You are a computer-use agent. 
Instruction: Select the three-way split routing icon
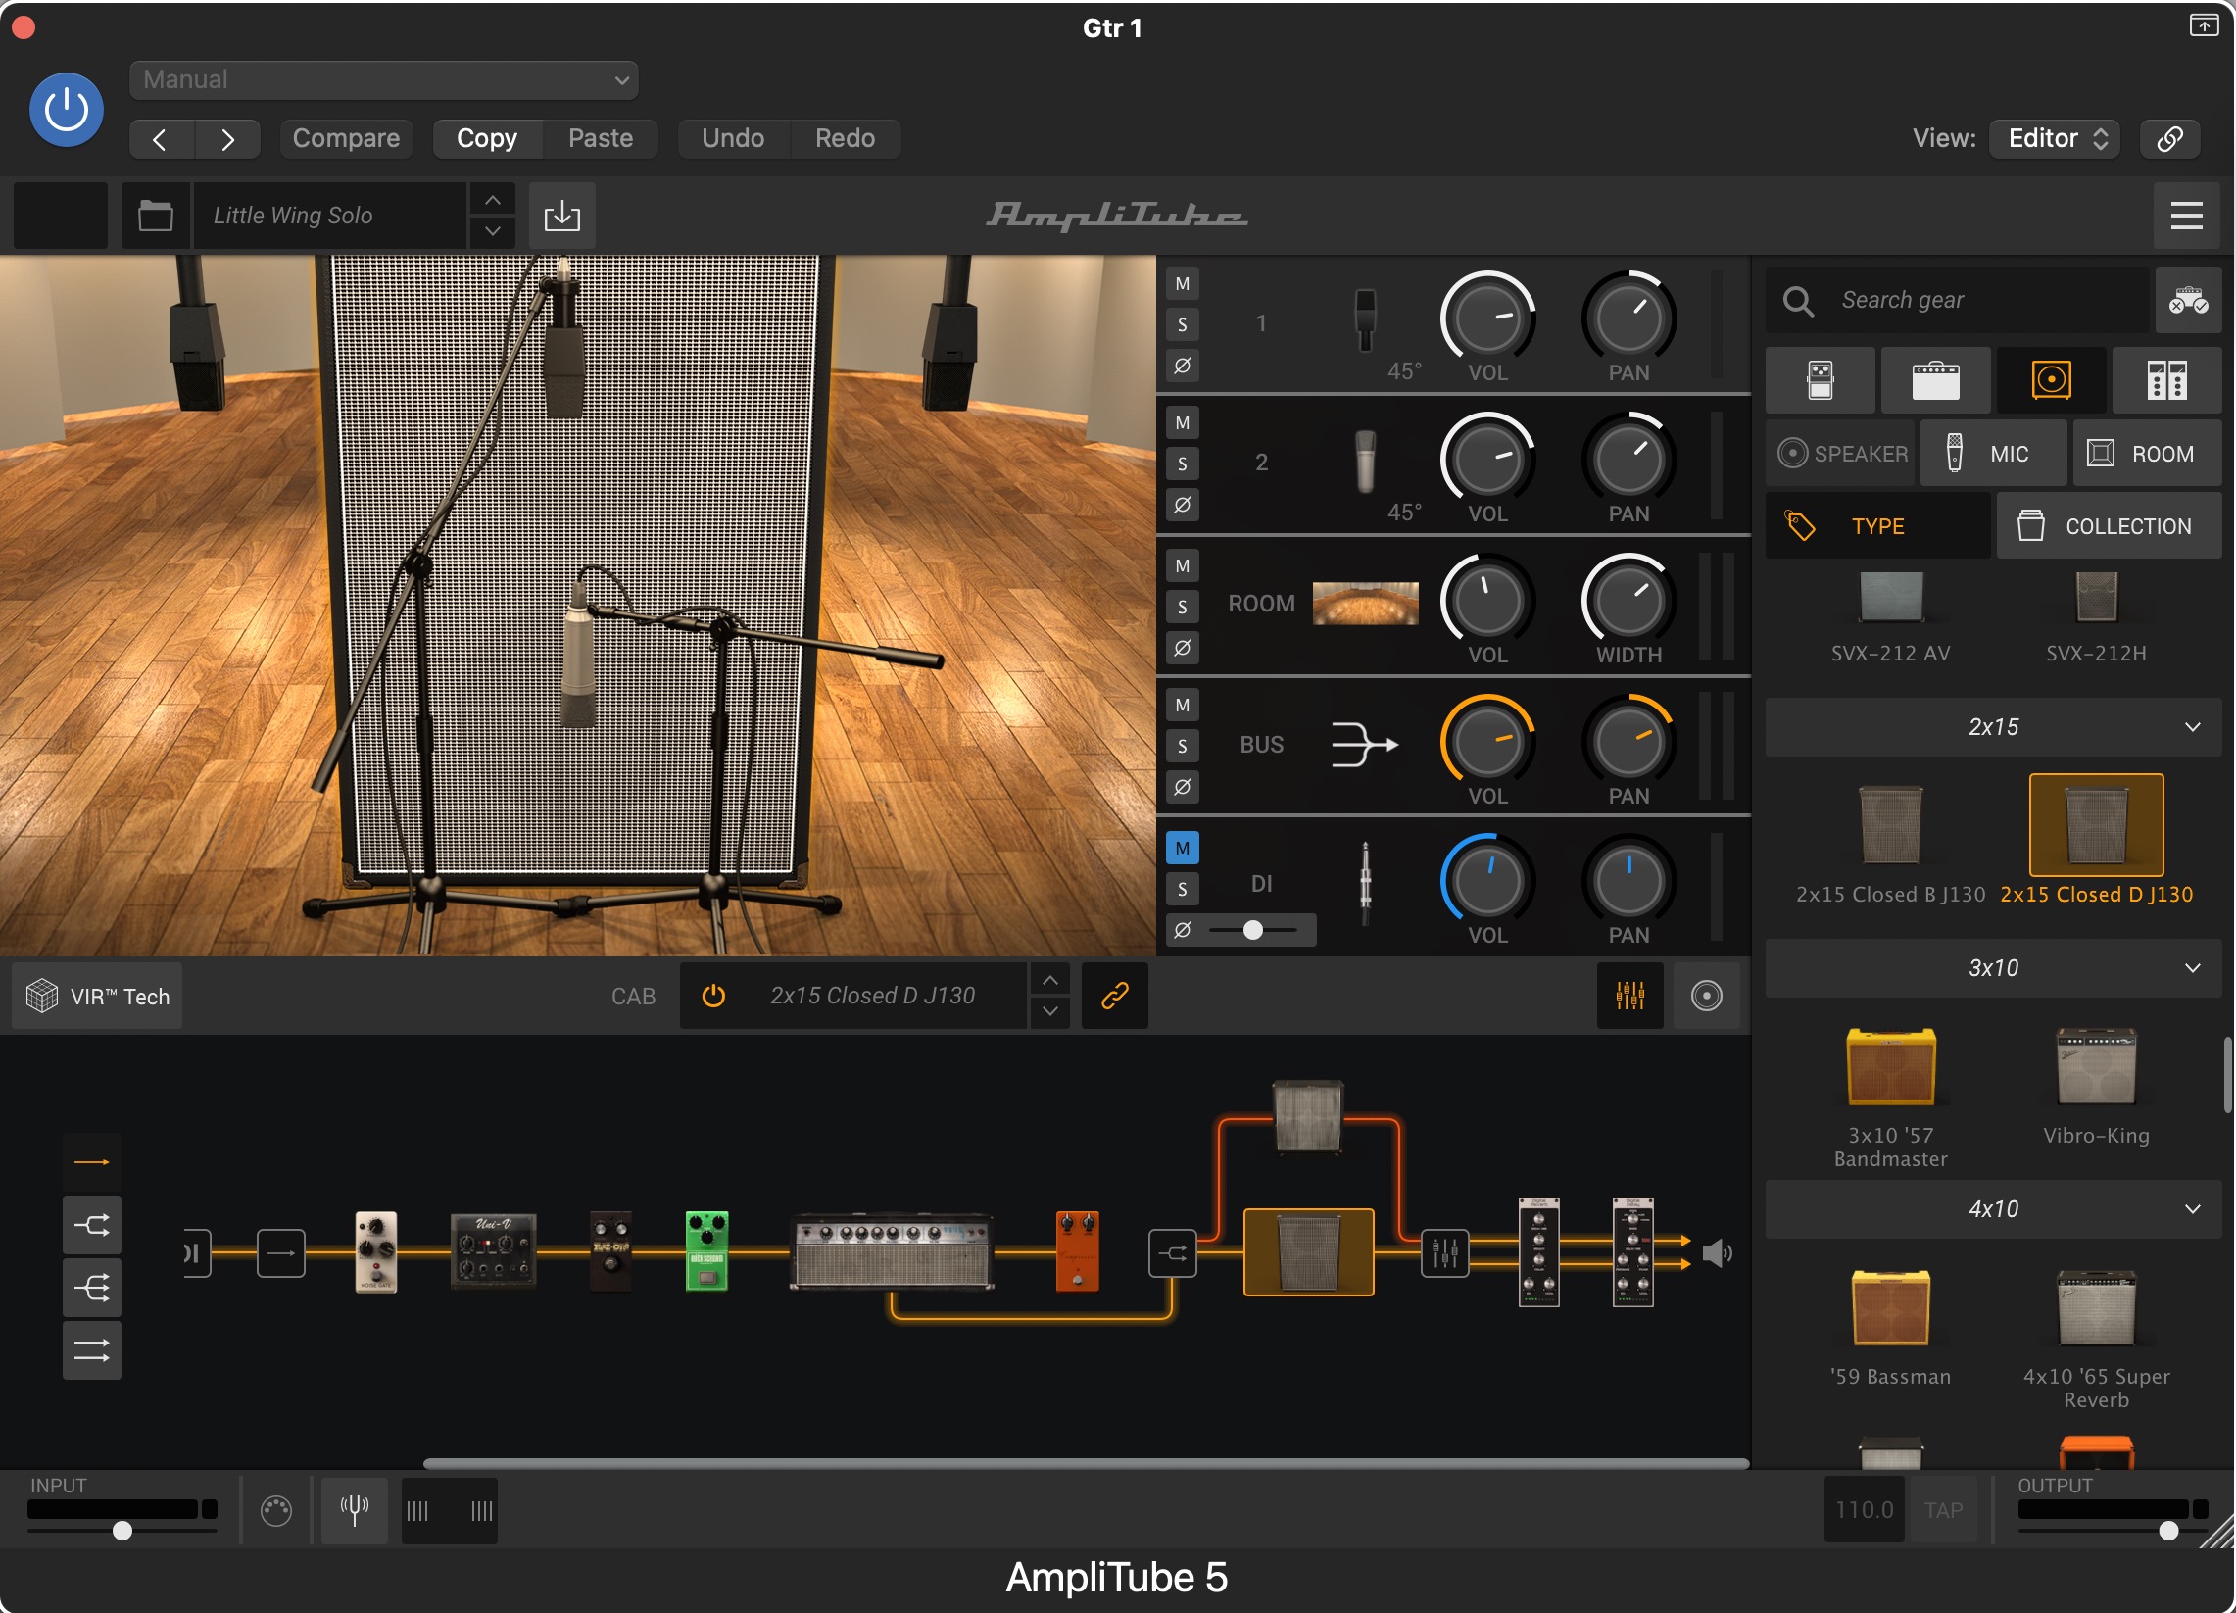[x=92, y=1288]
